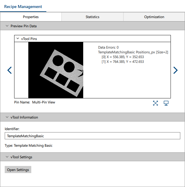Select position entry [0] X = 556.385

pos(123,57)
